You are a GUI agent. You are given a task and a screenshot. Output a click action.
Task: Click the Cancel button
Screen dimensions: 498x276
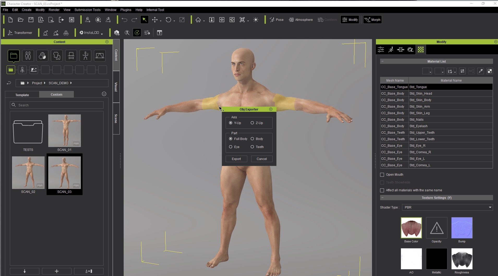point(262,159)
